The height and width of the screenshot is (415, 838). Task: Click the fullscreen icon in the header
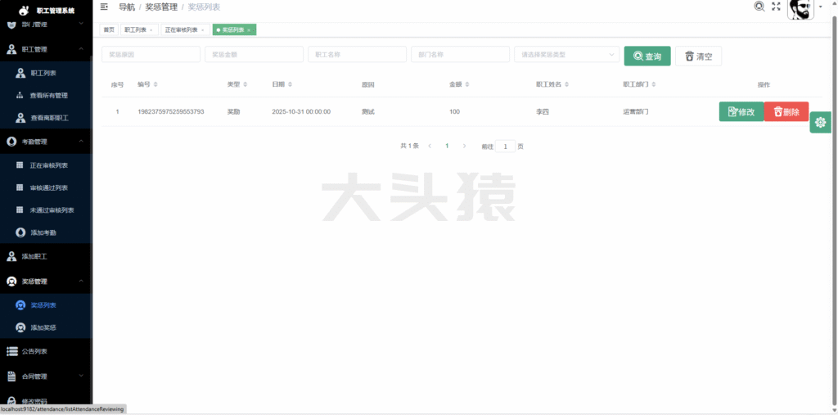click(x=777, y=7)
